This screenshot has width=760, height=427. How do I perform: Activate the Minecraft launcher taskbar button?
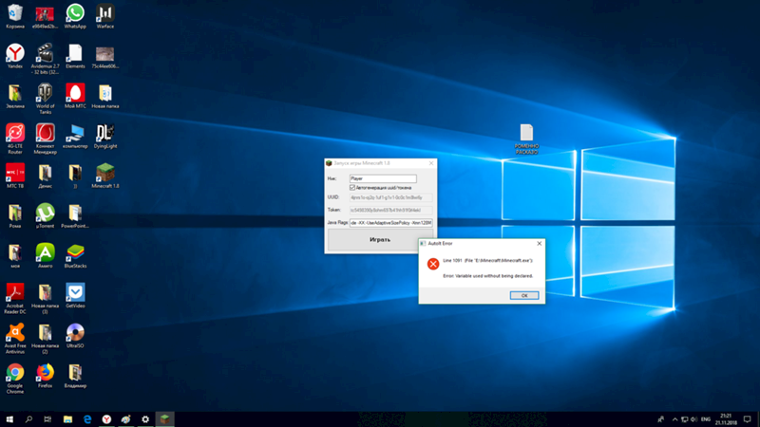164,419
